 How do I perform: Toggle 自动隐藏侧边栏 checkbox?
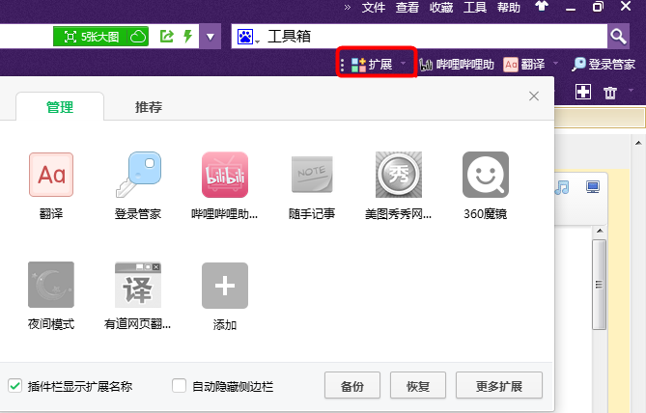180,386
